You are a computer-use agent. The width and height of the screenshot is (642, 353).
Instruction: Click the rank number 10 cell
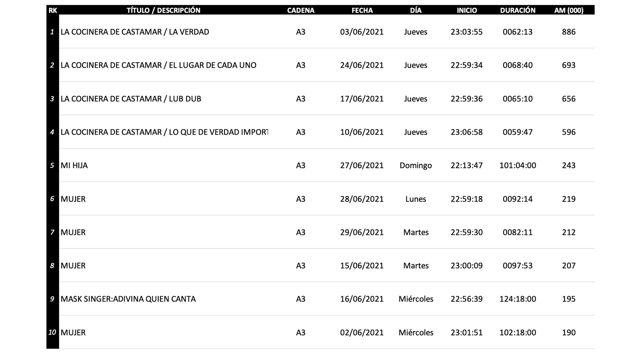click(52, 332)
